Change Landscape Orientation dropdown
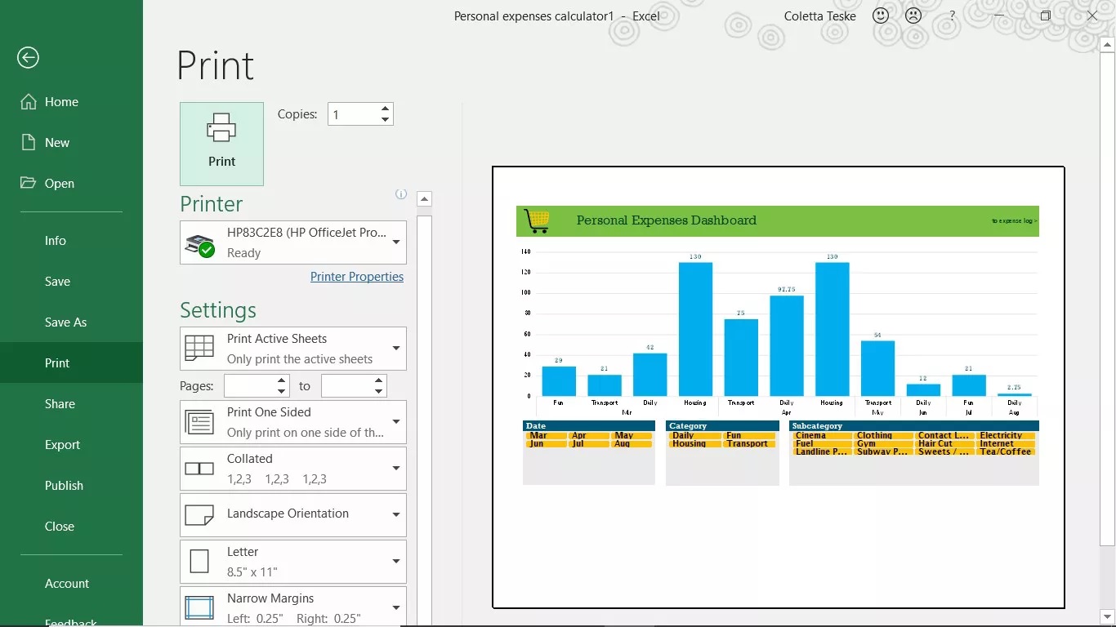The width and height of the screenshot is (1116, 627). point(396,514)
